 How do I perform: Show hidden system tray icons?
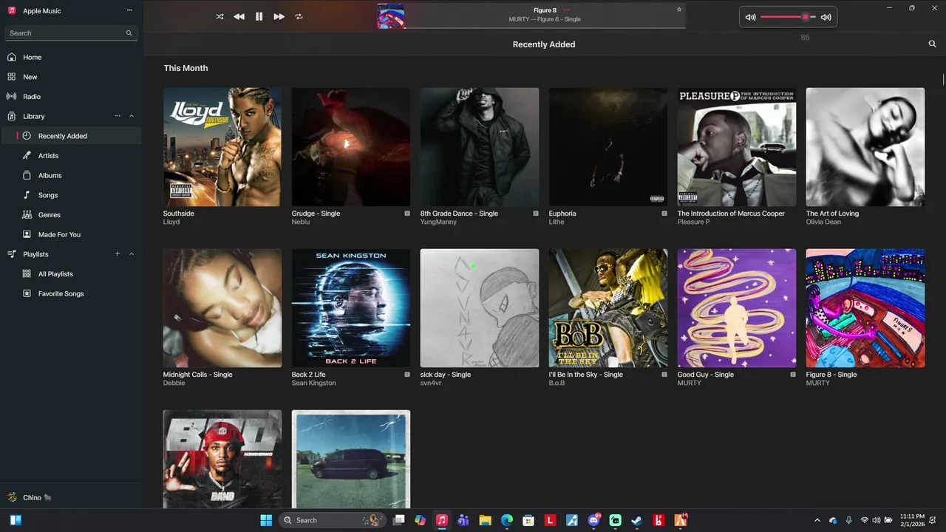[817, 520]
